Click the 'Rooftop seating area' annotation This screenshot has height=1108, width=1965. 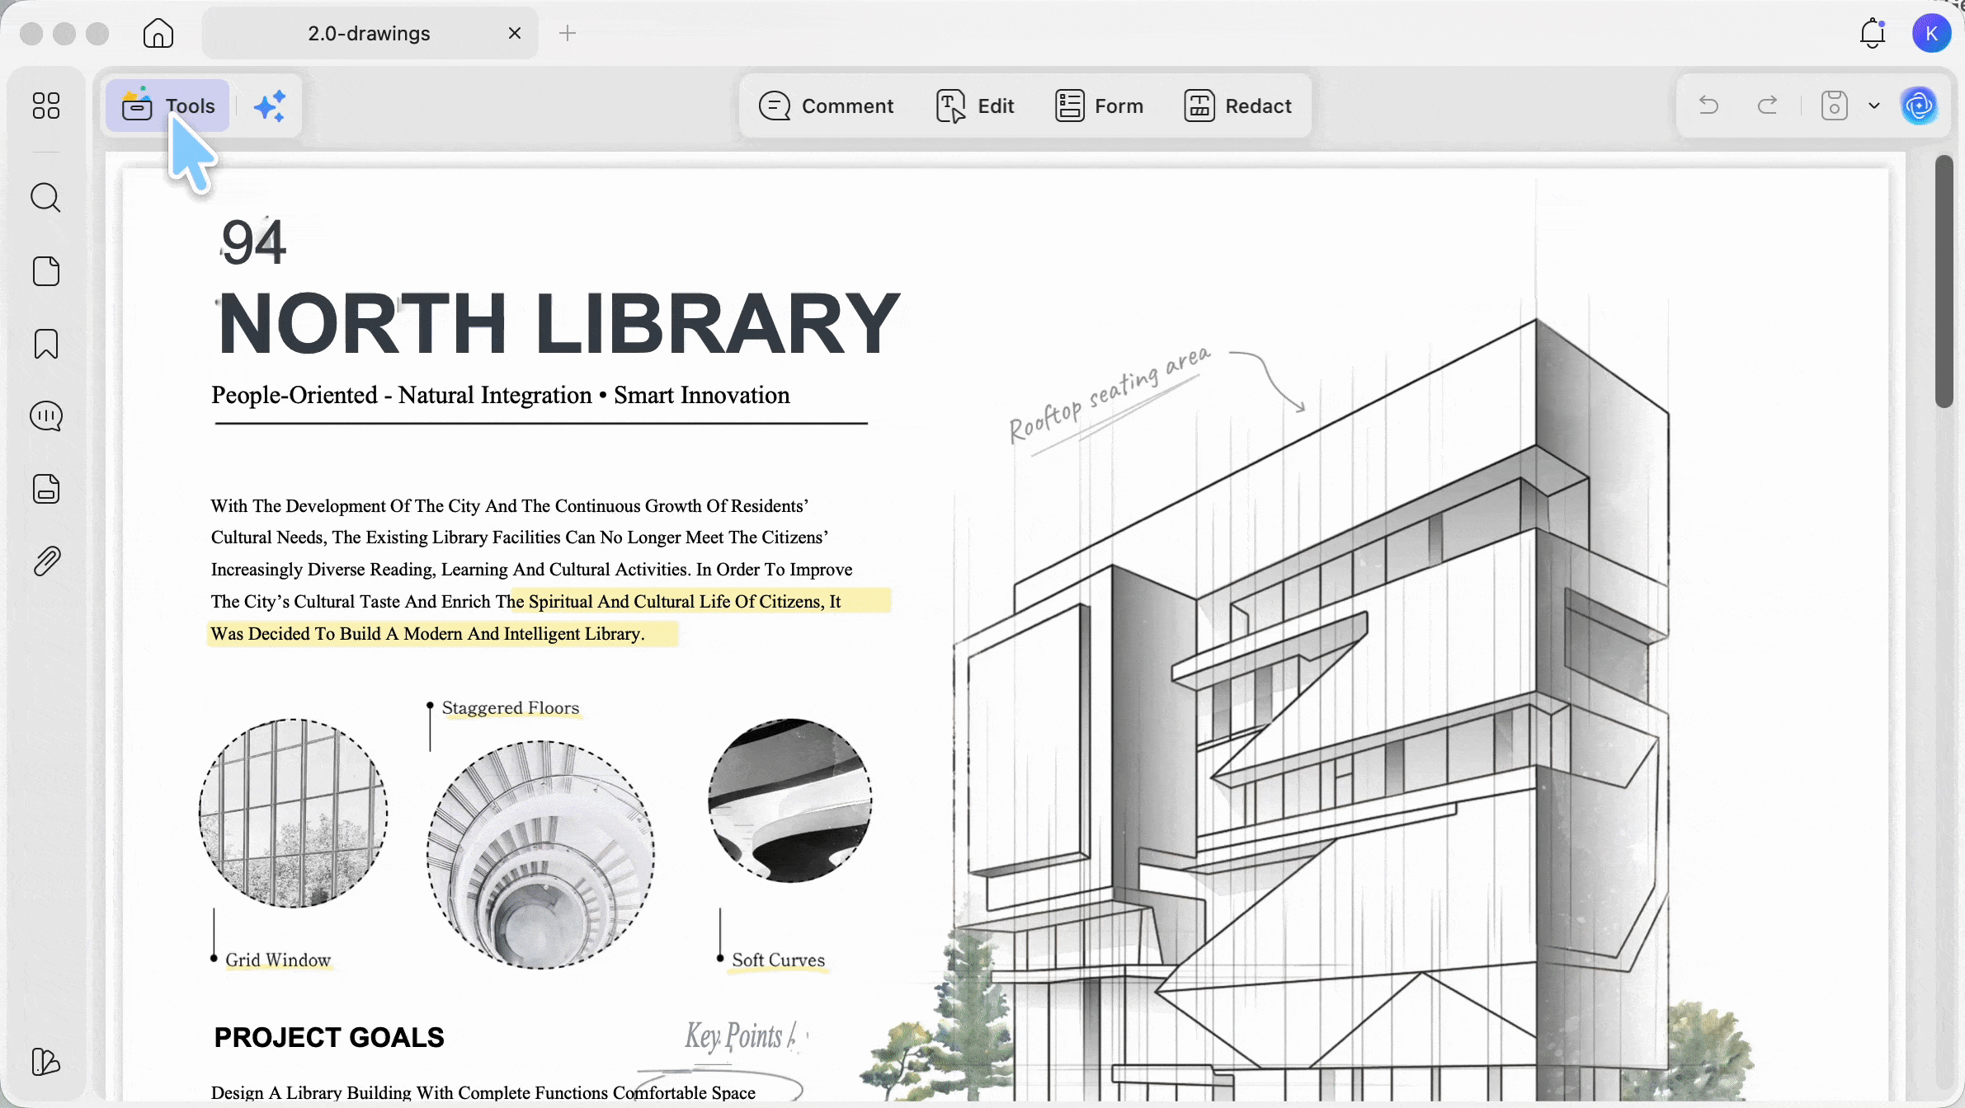1110,394
